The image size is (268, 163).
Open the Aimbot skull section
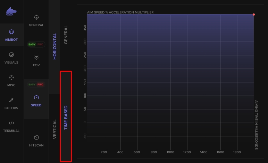tap(11, 32)
